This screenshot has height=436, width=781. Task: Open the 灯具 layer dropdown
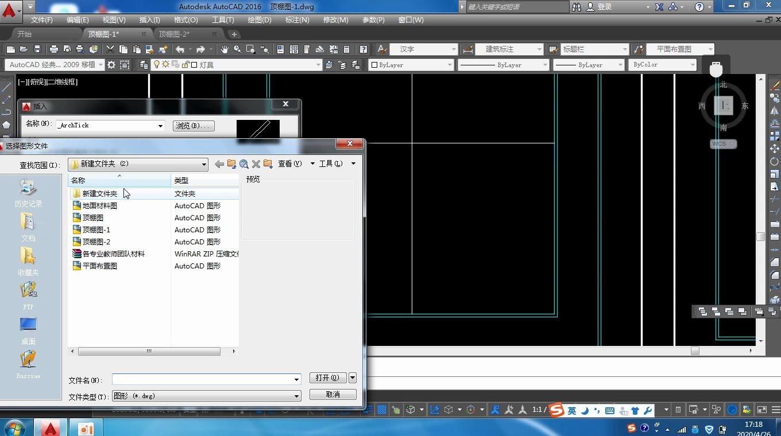click(x=318, y=65)
